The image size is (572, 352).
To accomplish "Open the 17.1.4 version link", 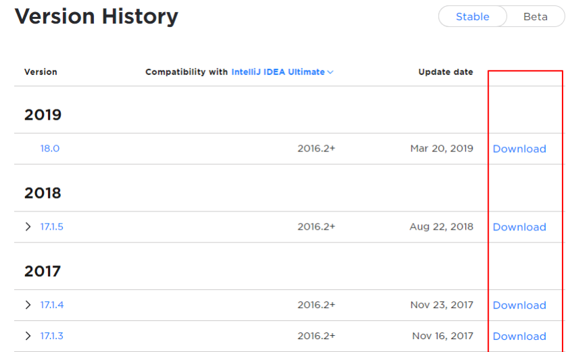I will point(52,305).
